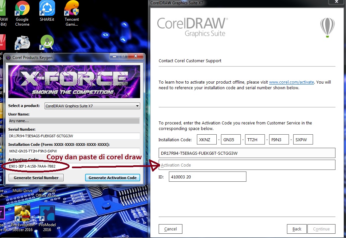Open Google Chrome desktop shortcut
Viewport: 346px width, 238px height.
pos(22,13)
